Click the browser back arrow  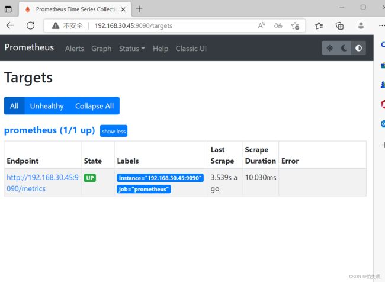pos(10,25)
